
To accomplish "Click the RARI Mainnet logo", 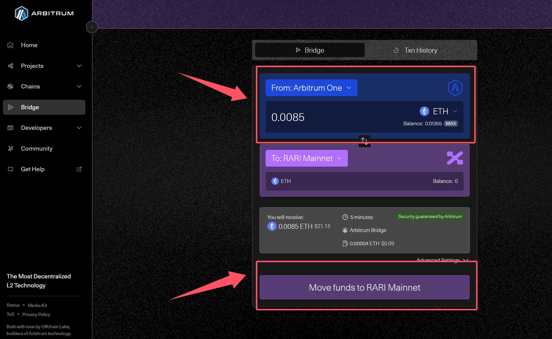I will (455, 158).
